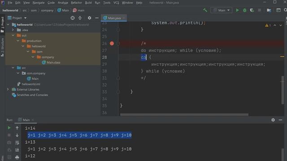Run Main with the green play button
The height and width of the screenshot is (161, 287).
[237, 10]
